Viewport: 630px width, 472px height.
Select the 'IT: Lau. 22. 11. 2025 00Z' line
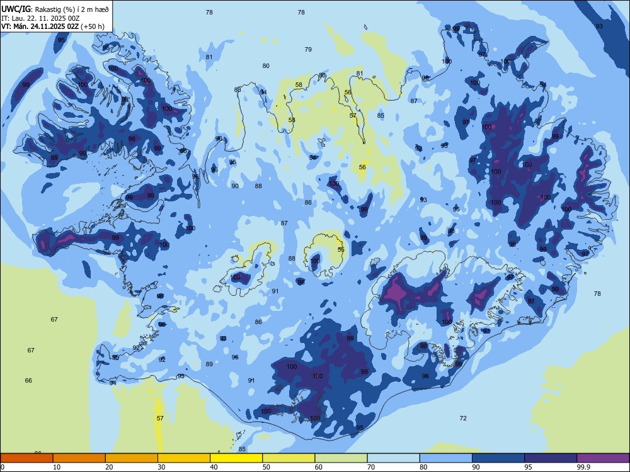pyautogui.click(x=40, y=18)
